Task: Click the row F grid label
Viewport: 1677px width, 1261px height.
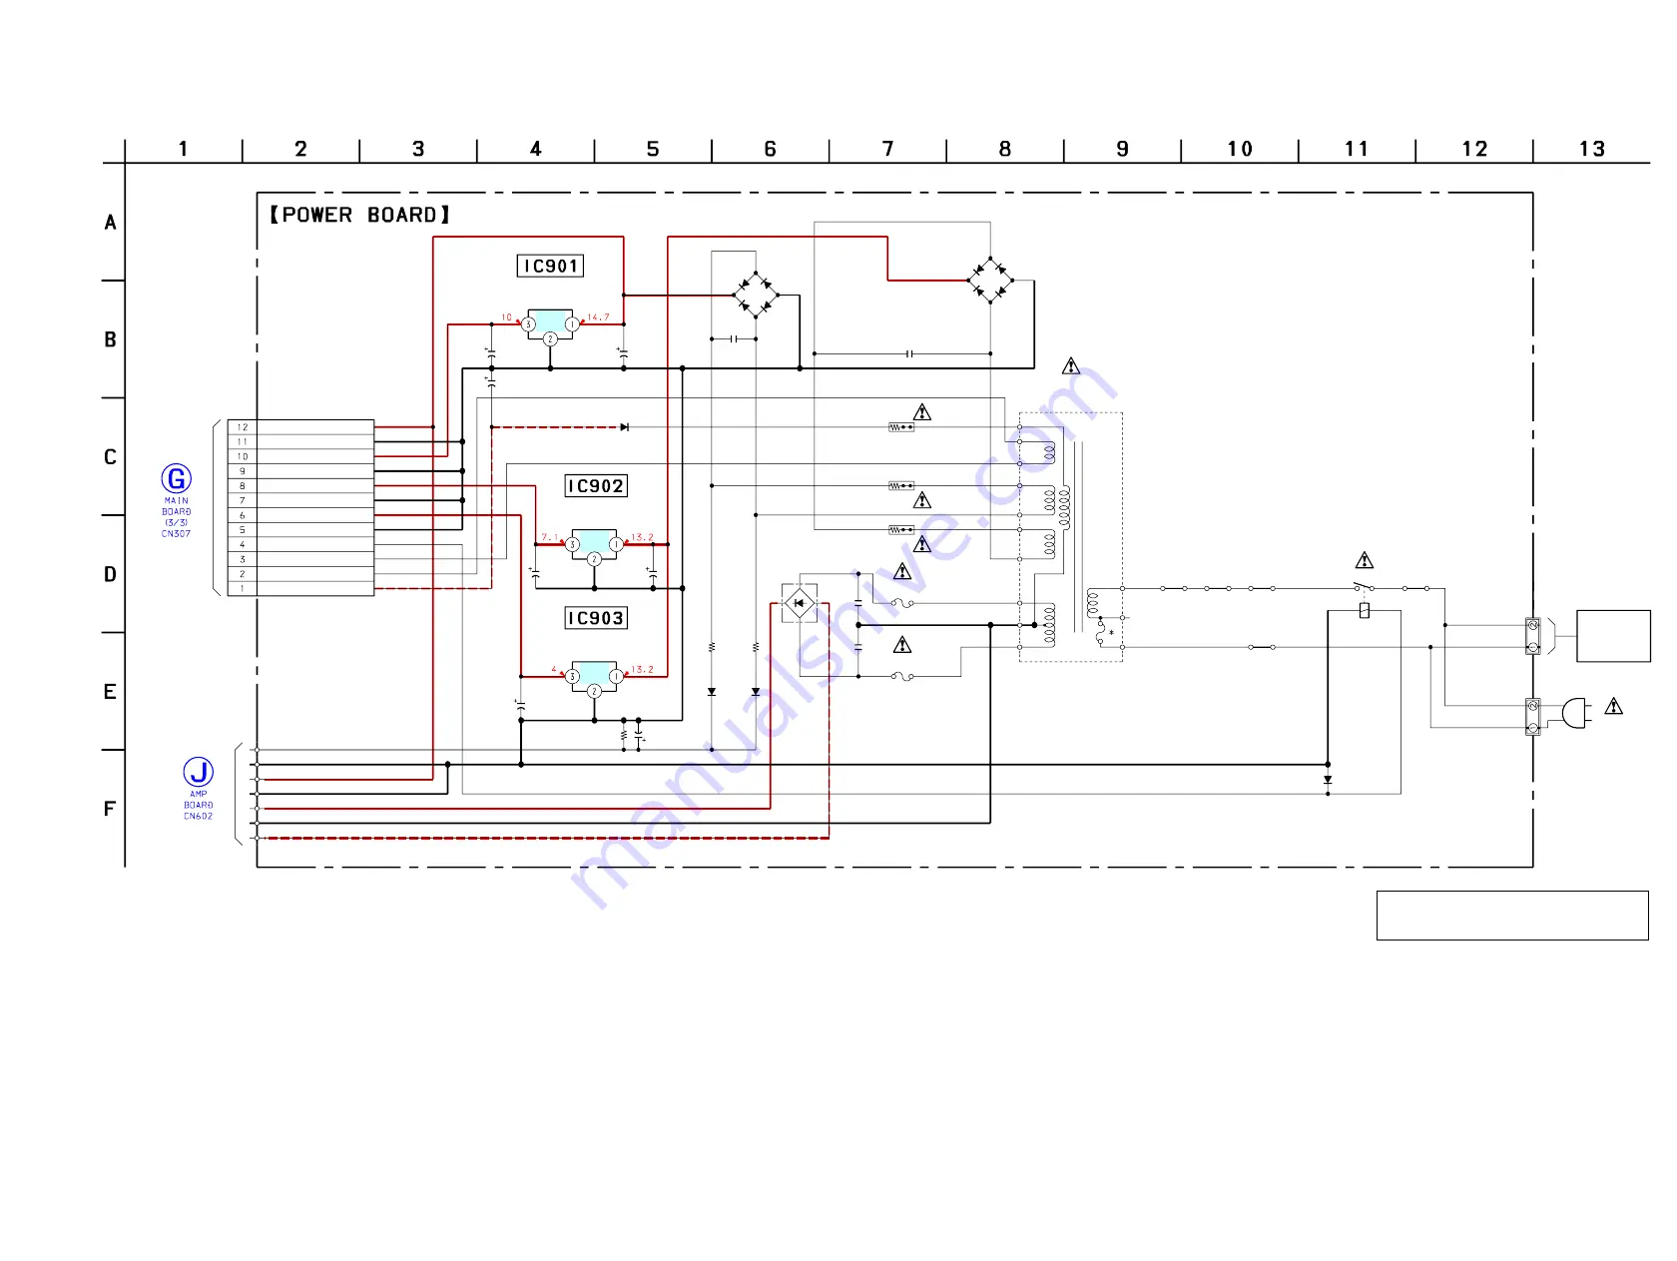Action: (111, 809)
